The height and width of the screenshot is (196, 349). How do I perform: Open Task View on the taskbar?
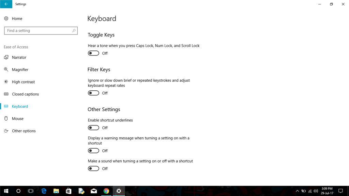pos(31,191)
